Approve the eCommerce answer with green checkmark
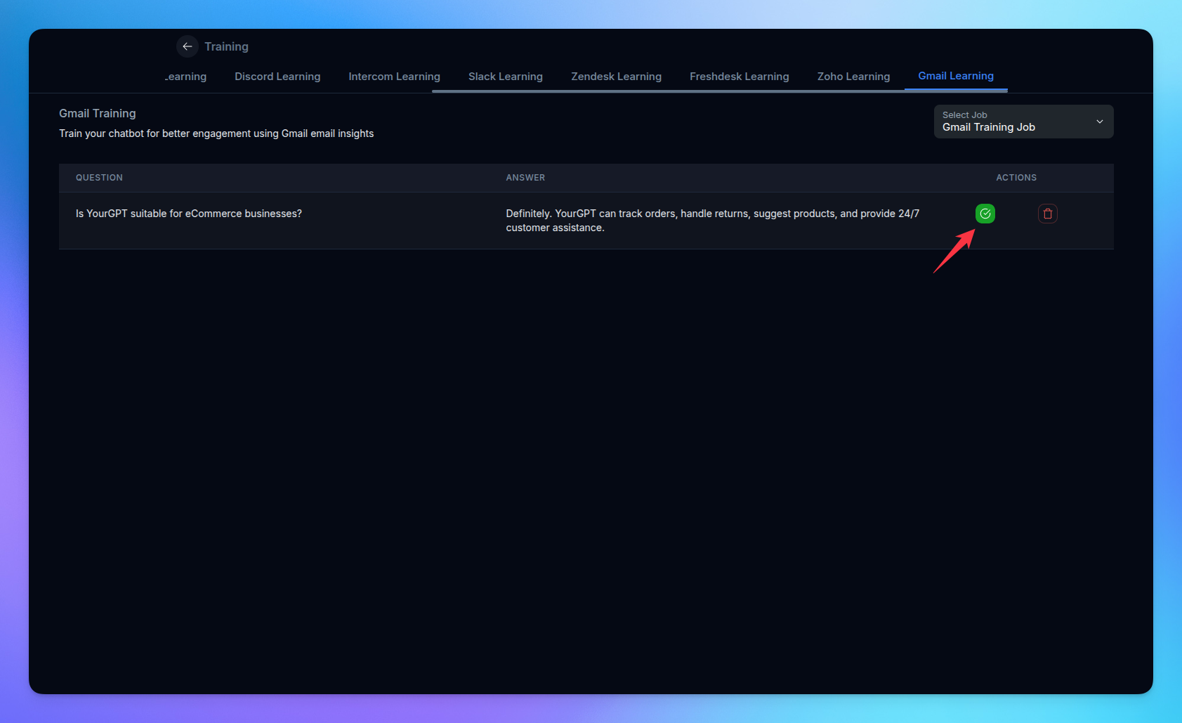1182x723 pixels. [985, 214]
